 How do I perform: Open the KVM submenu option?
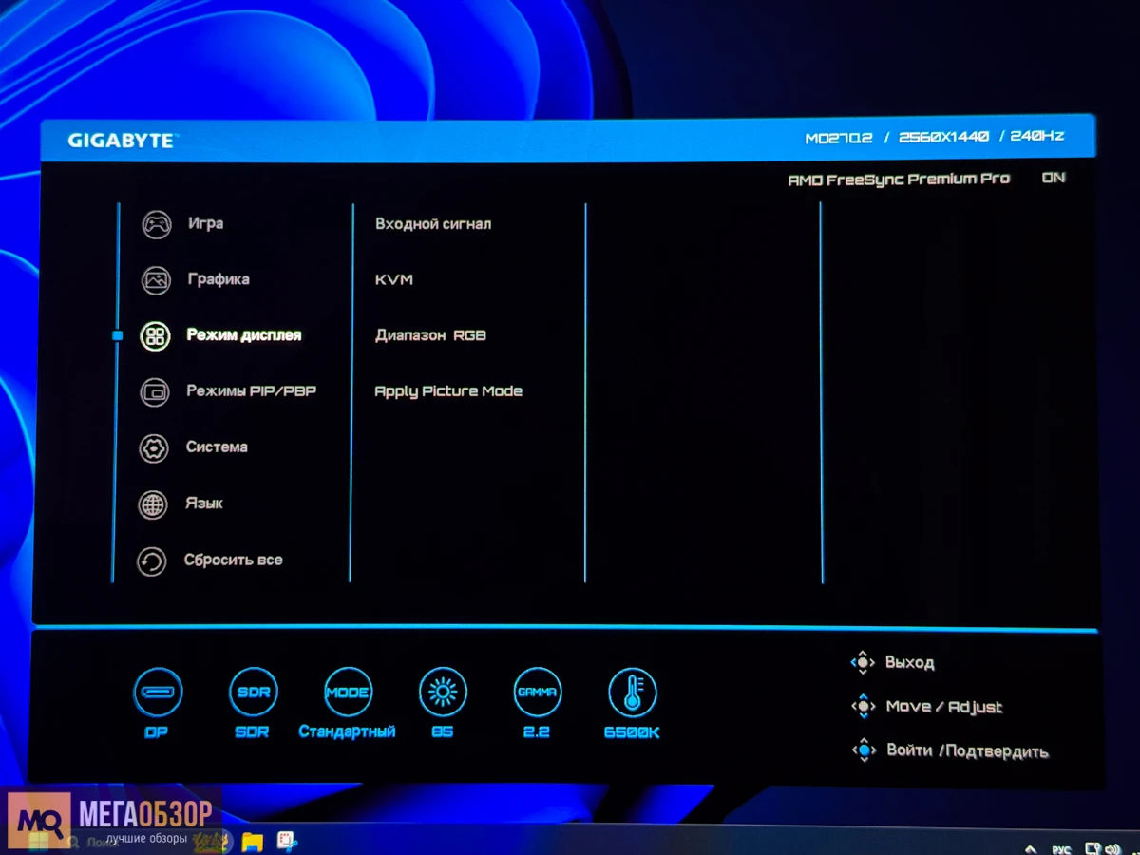click(x=394, y=280)
